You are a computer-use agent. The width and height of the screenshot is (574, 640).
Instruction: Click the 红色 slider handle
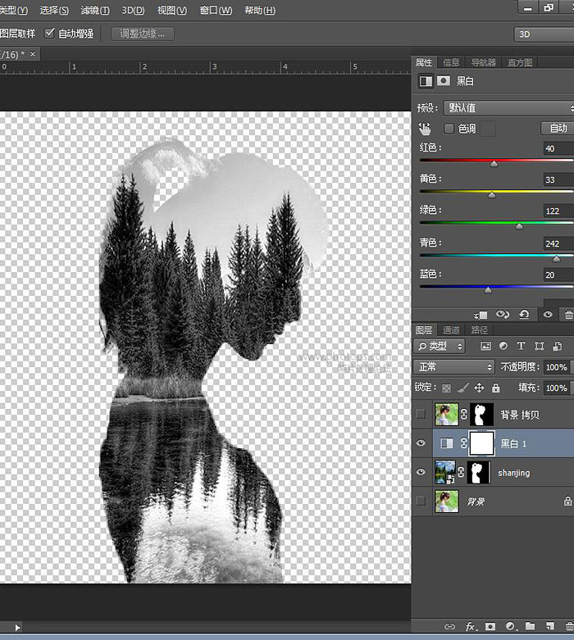(494, 164)
